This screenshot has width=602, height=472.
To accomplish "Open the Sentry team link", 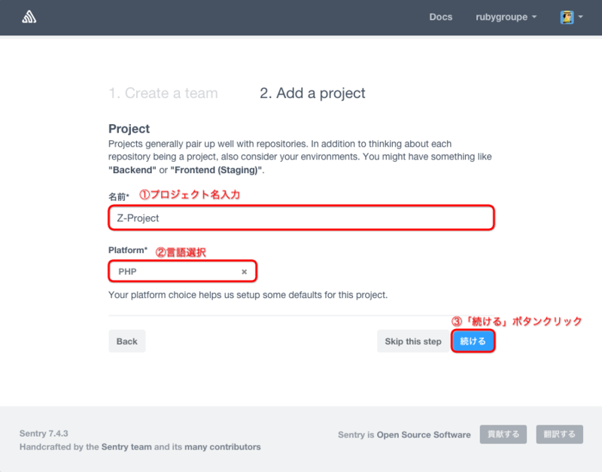I will (126, 446).
